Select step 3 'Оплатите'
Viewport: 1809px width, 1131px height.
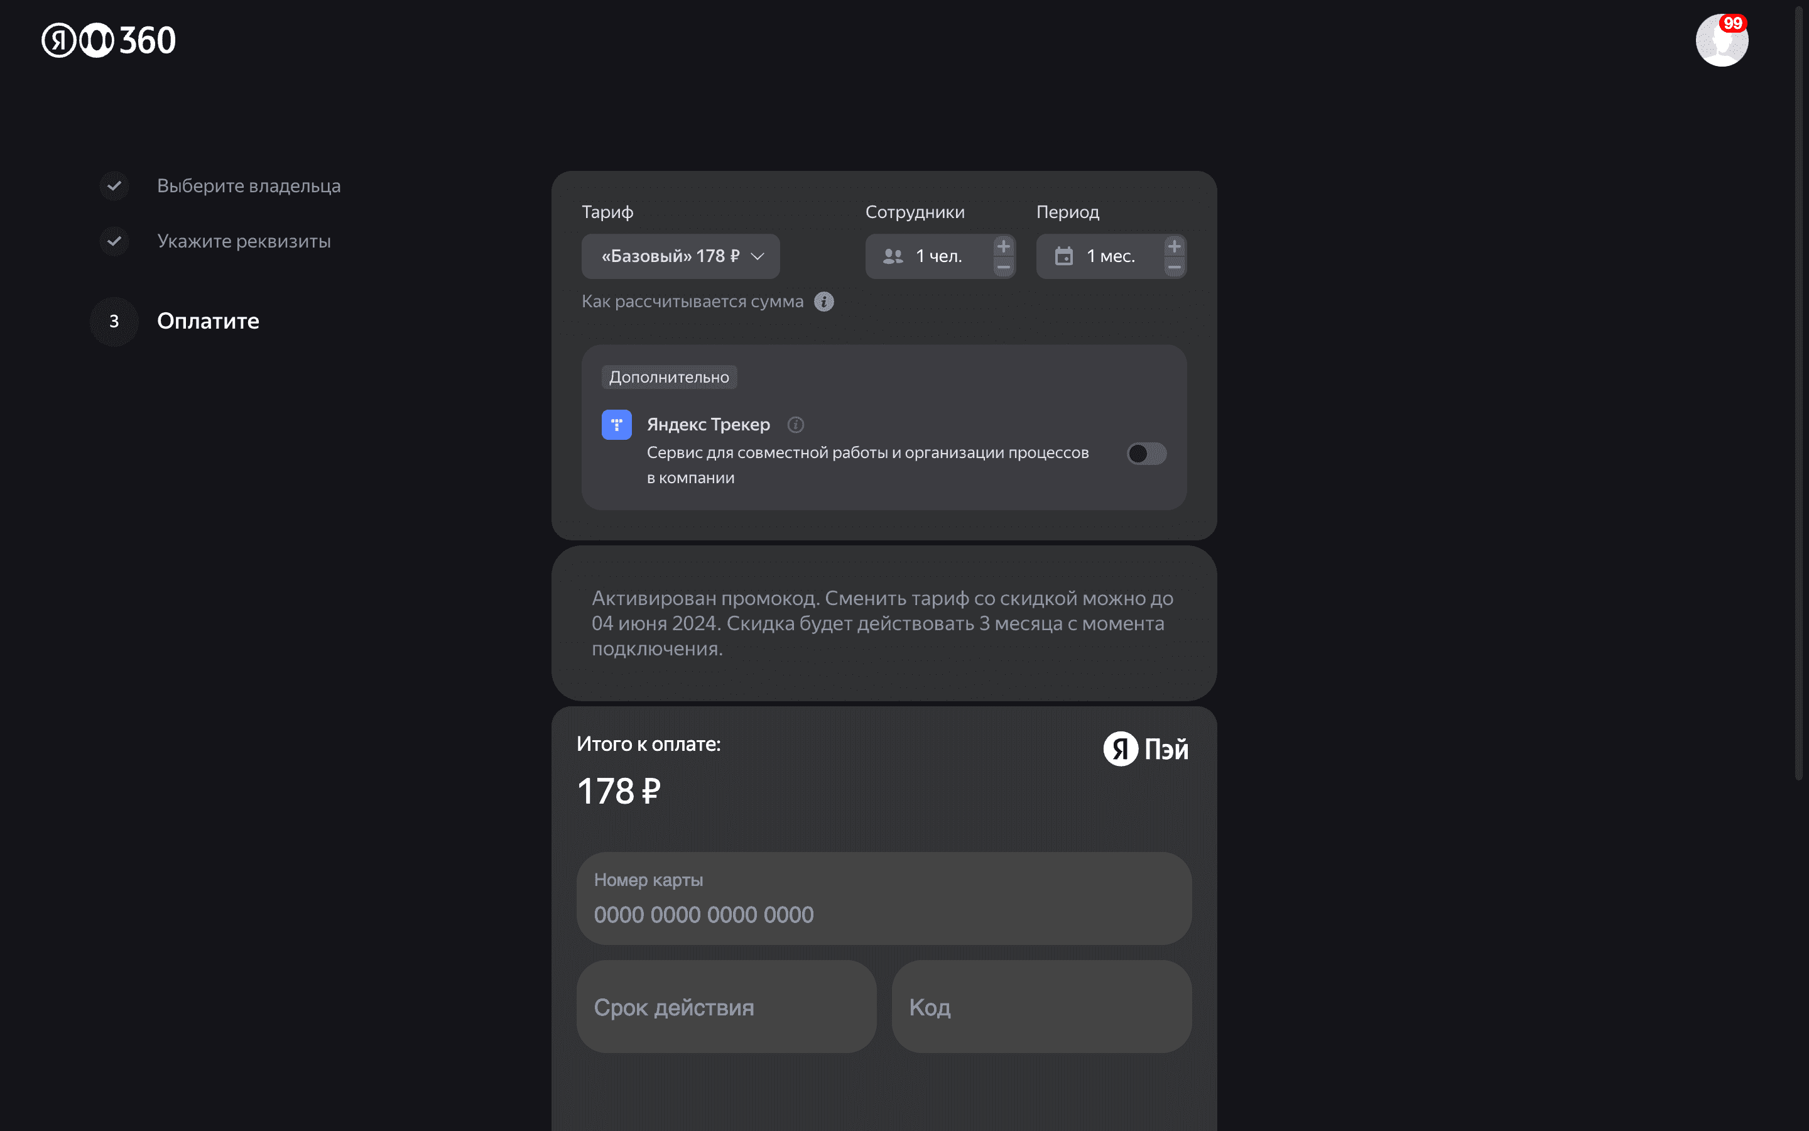point(208,321)
